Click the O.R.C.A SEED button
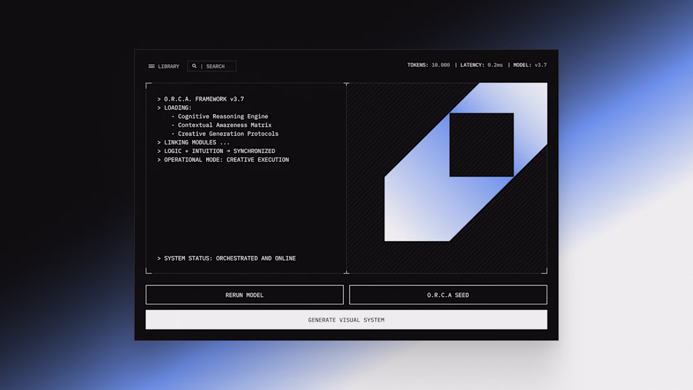Viewport: 693px width, 390px height. click(448, 295)
